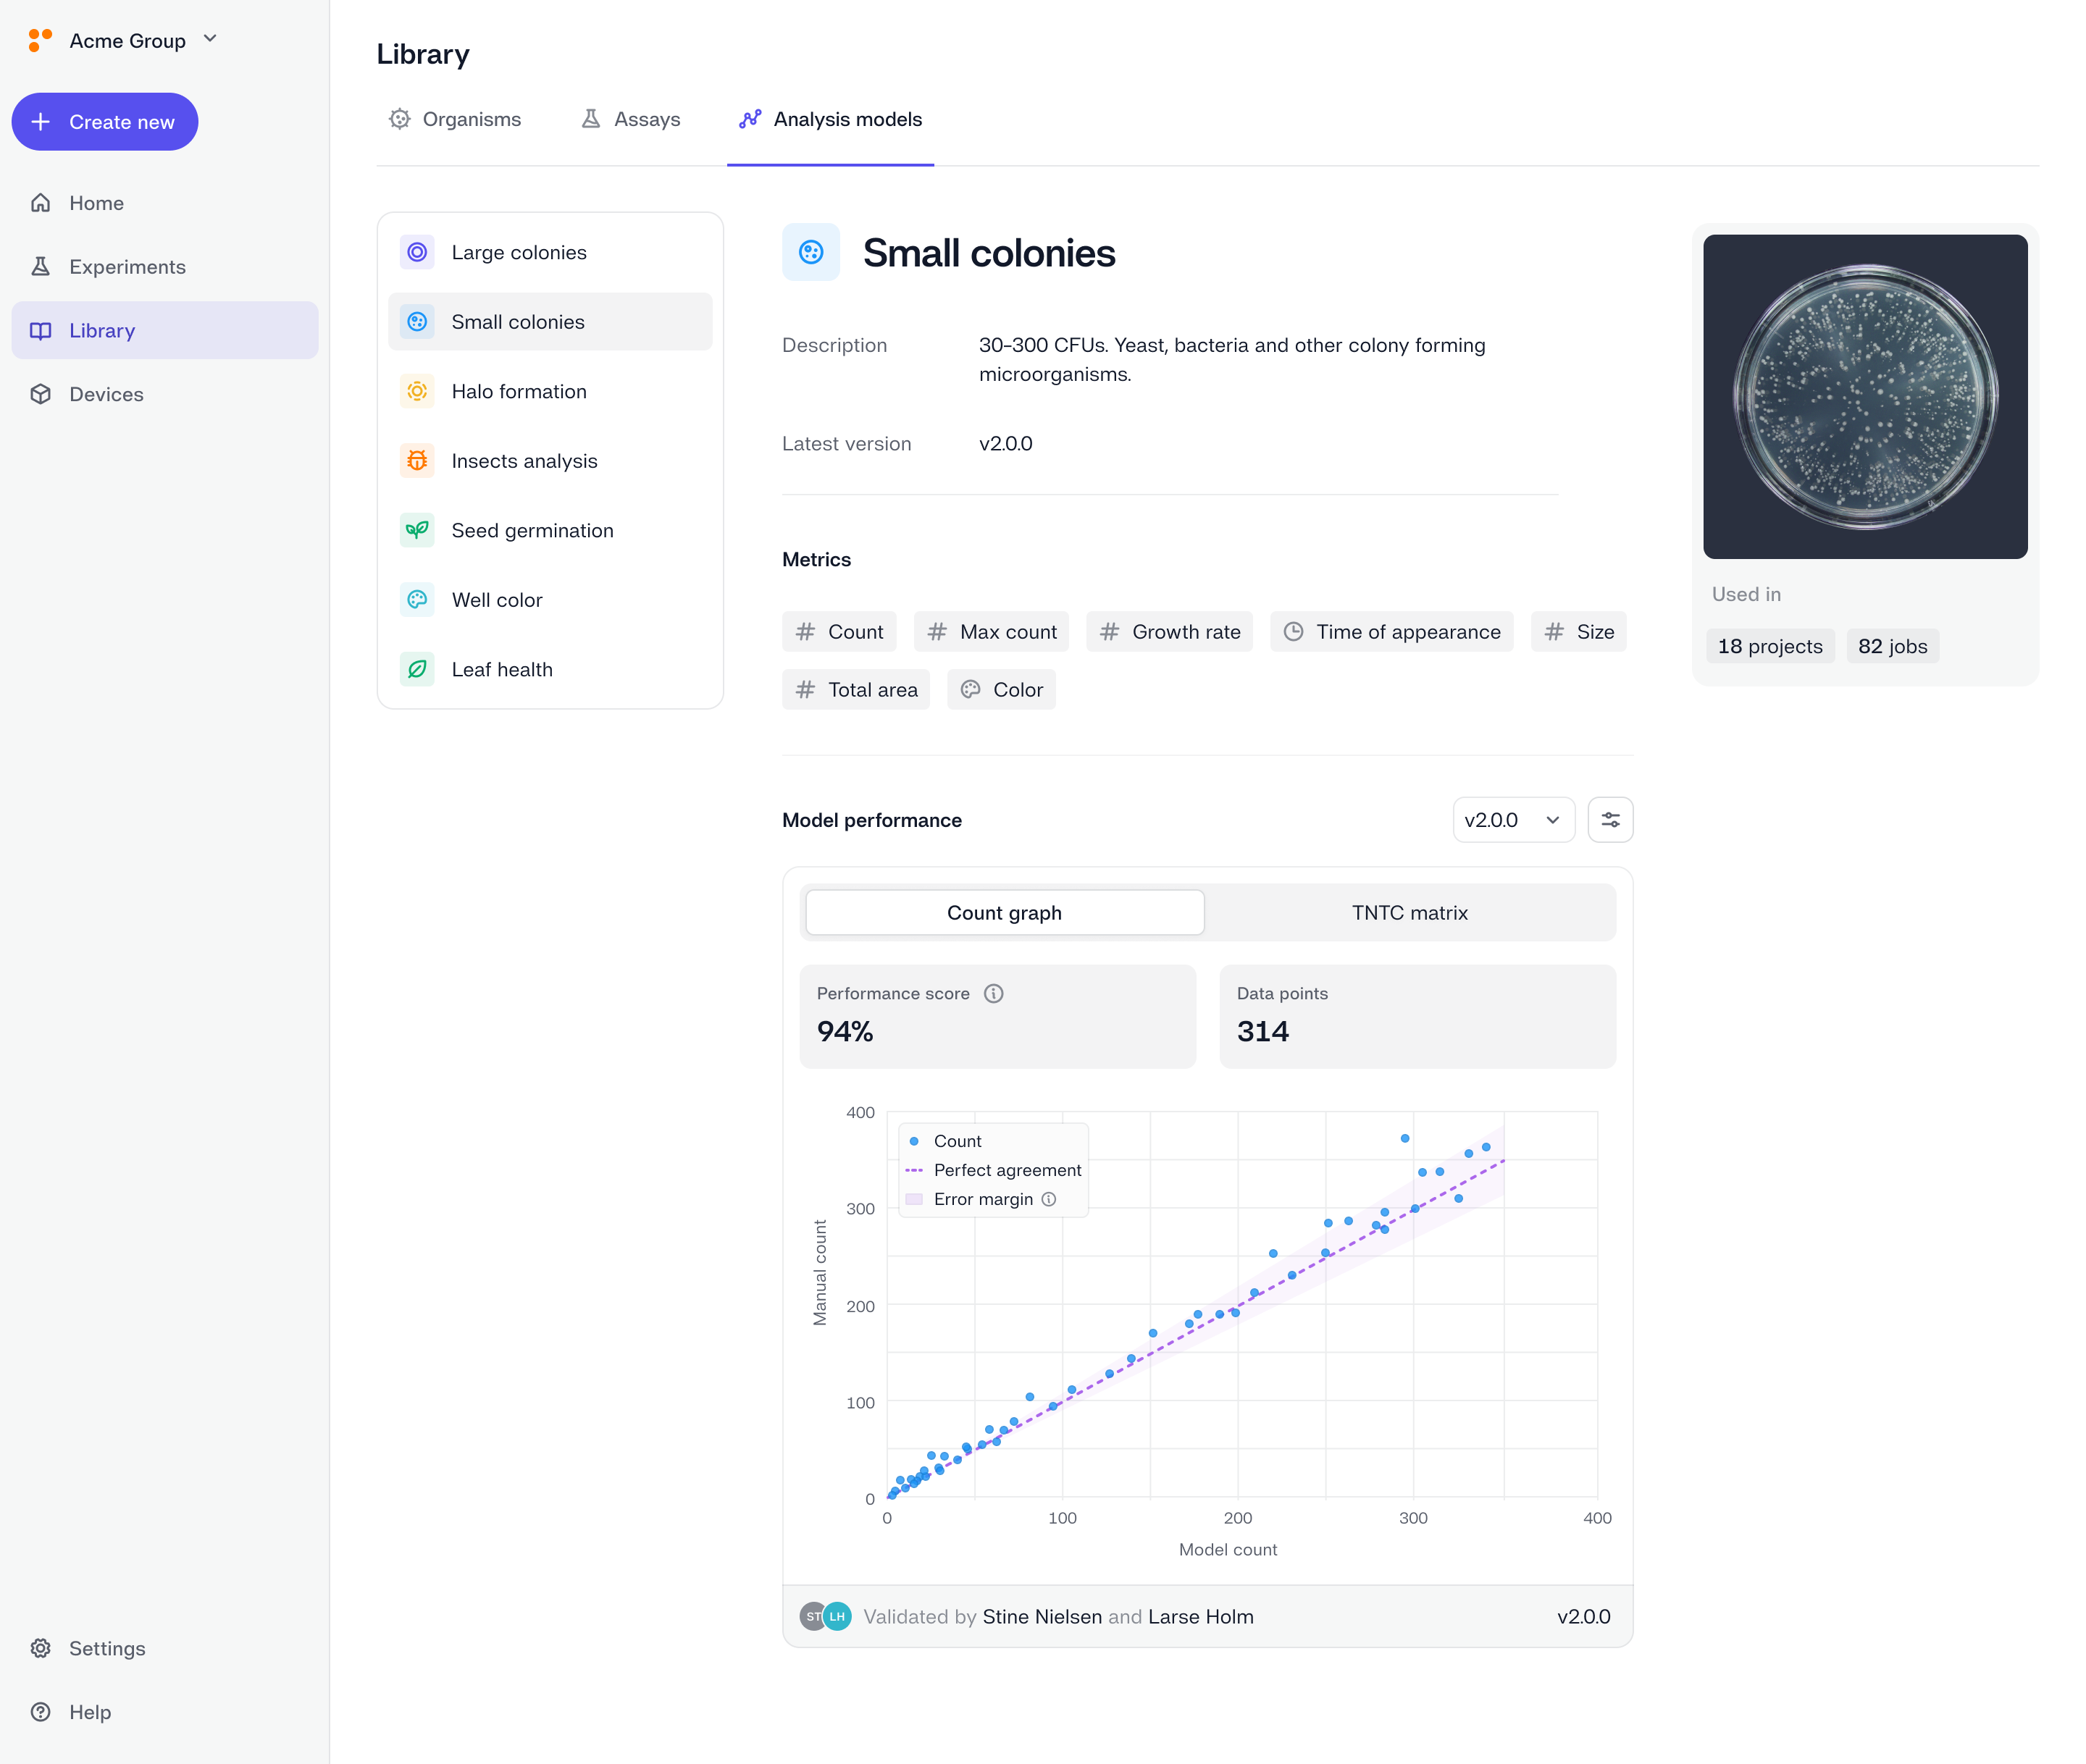This screenshot has width=2086, height=1764.
Task: Select Well color model
Action: (x=550, y=600)
